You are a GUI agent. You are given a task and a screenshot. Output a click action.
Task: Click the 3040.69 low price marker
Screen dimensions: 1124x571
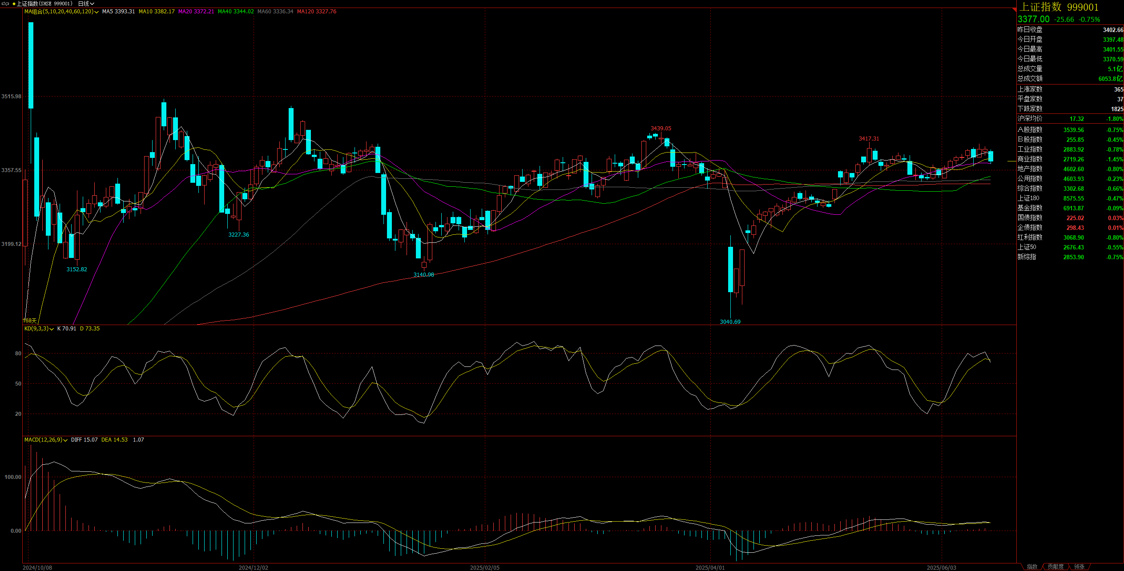730,322
